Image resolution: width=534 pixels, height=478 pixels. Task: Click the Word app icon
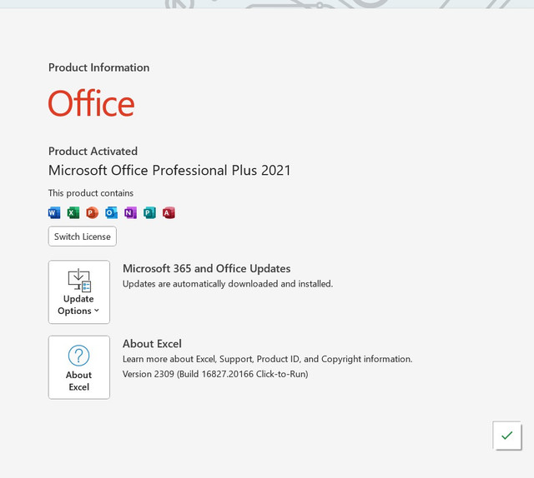coord(54,213)
